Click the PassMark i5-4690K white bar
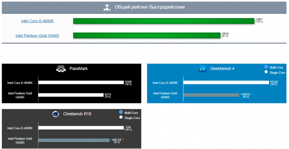Screen dimensions: 289x149 81,82
